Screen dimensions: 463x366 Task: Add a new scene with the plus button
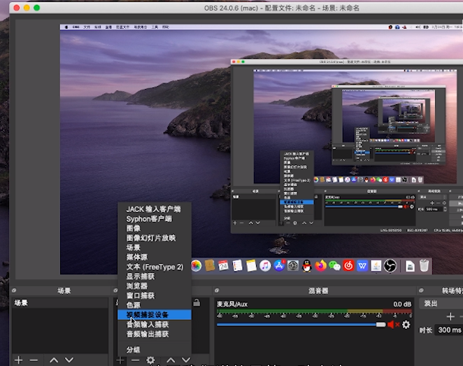tap(19, 360)
